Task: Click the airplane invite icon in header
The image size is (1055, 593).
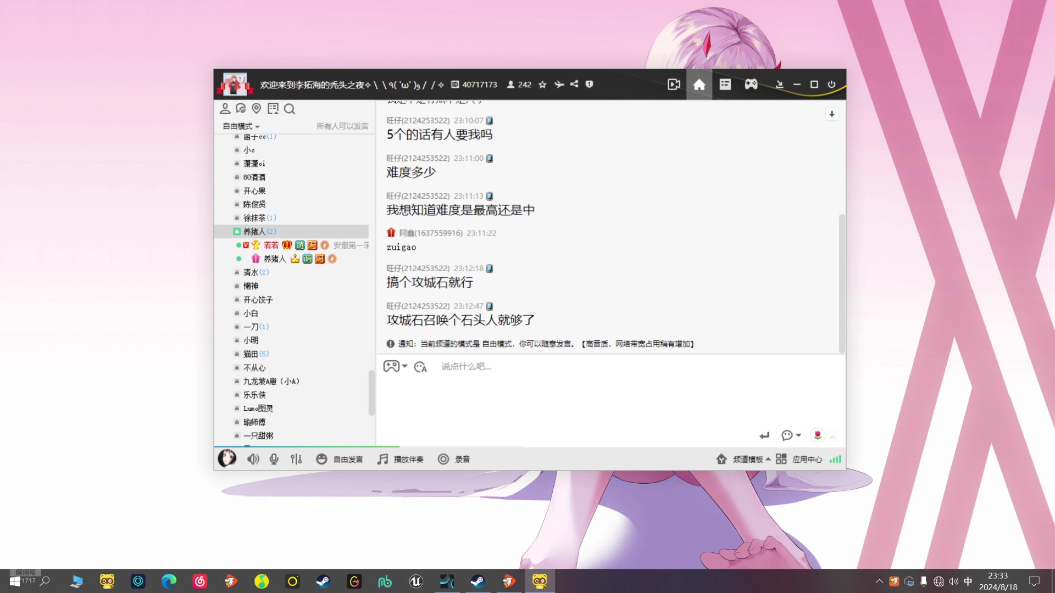Action: click(559, 85)
